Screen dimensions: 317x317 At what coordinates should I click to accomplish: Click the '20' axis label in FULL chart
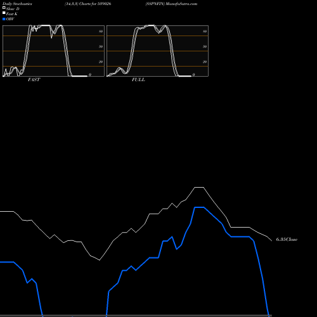(x=205, y=61)
